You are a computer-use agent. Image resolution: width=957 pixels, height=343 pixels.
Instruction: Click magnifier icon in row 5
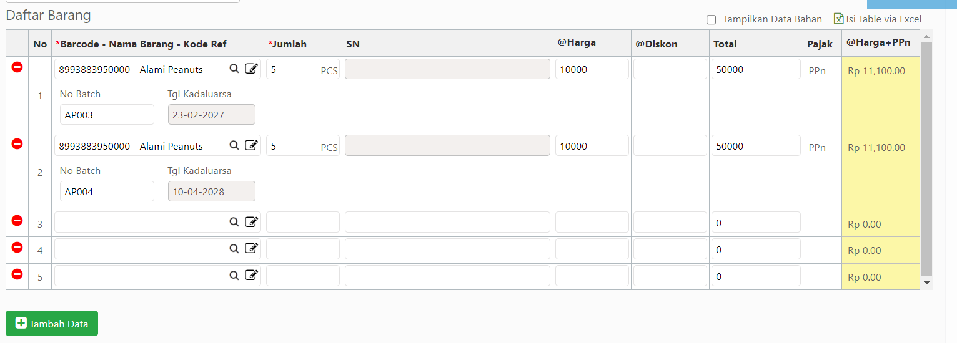234,276
